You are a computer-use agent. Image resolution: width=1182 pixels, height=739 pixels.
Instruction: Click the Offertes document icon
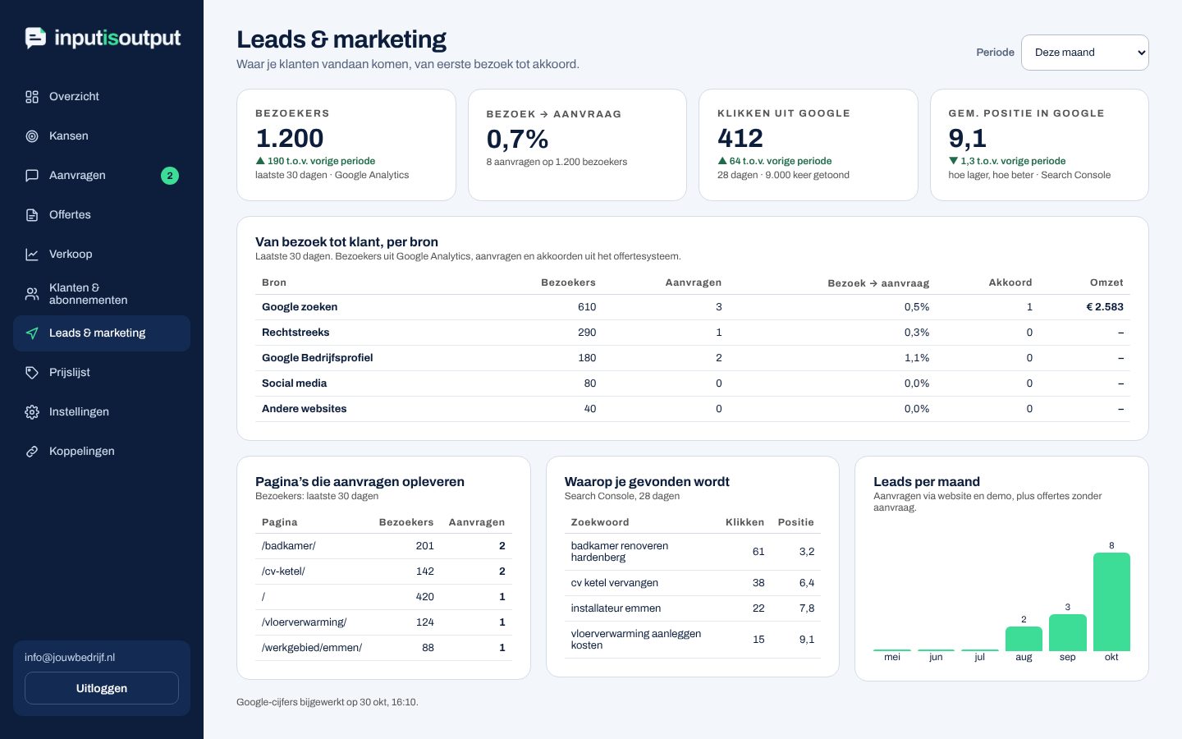click(32, 215)
